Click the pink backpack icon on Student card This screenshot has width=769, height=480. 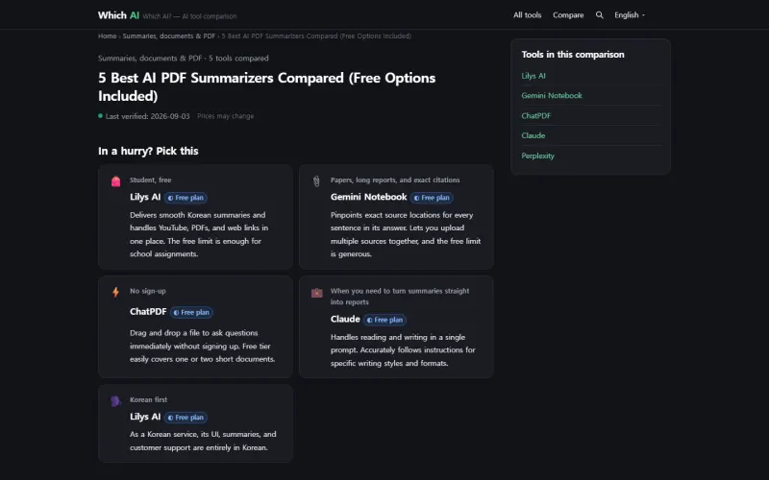[115, 181]
